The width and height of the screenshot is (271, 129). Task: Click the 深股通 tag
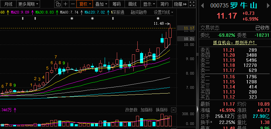(x=118, y=12)
